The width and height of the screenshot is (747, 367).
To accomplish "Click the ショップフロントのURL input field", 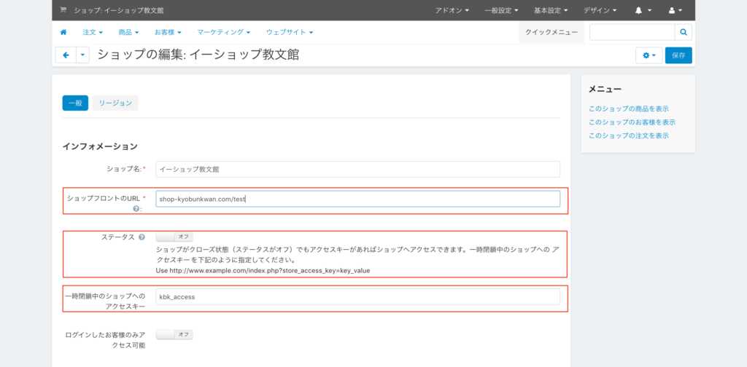I will tap(357, 199).
